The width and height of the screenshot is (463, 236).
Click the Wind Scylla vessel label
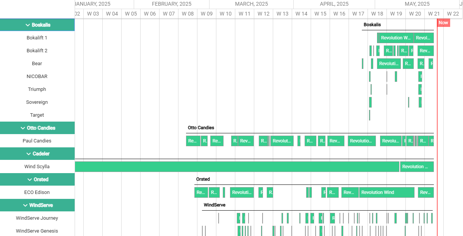[x=37, y=167]
